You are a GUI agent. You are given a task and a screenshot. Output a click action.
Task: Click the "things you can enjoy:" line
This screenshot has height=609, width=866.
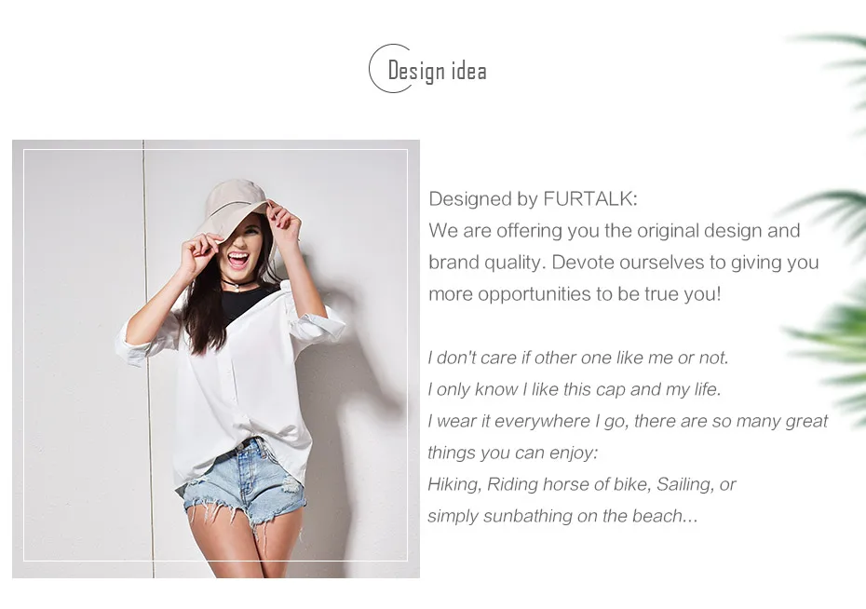[x=512, y=453]
